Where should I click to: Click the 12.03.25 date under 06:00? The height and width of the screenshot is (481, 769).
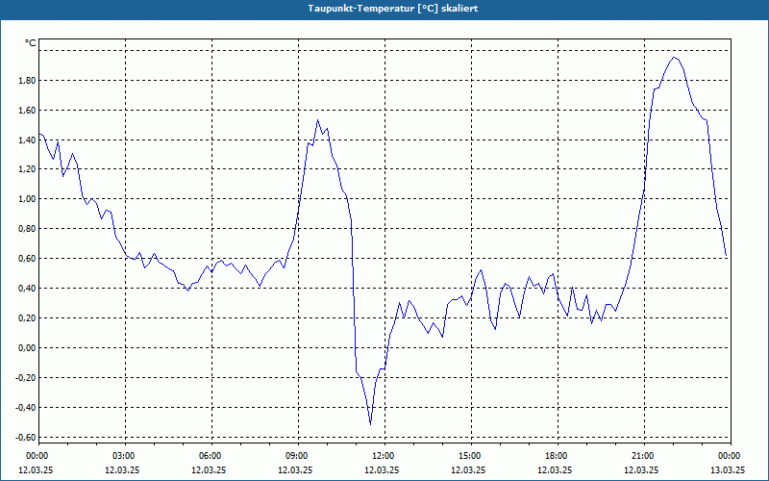pos(209,469)
